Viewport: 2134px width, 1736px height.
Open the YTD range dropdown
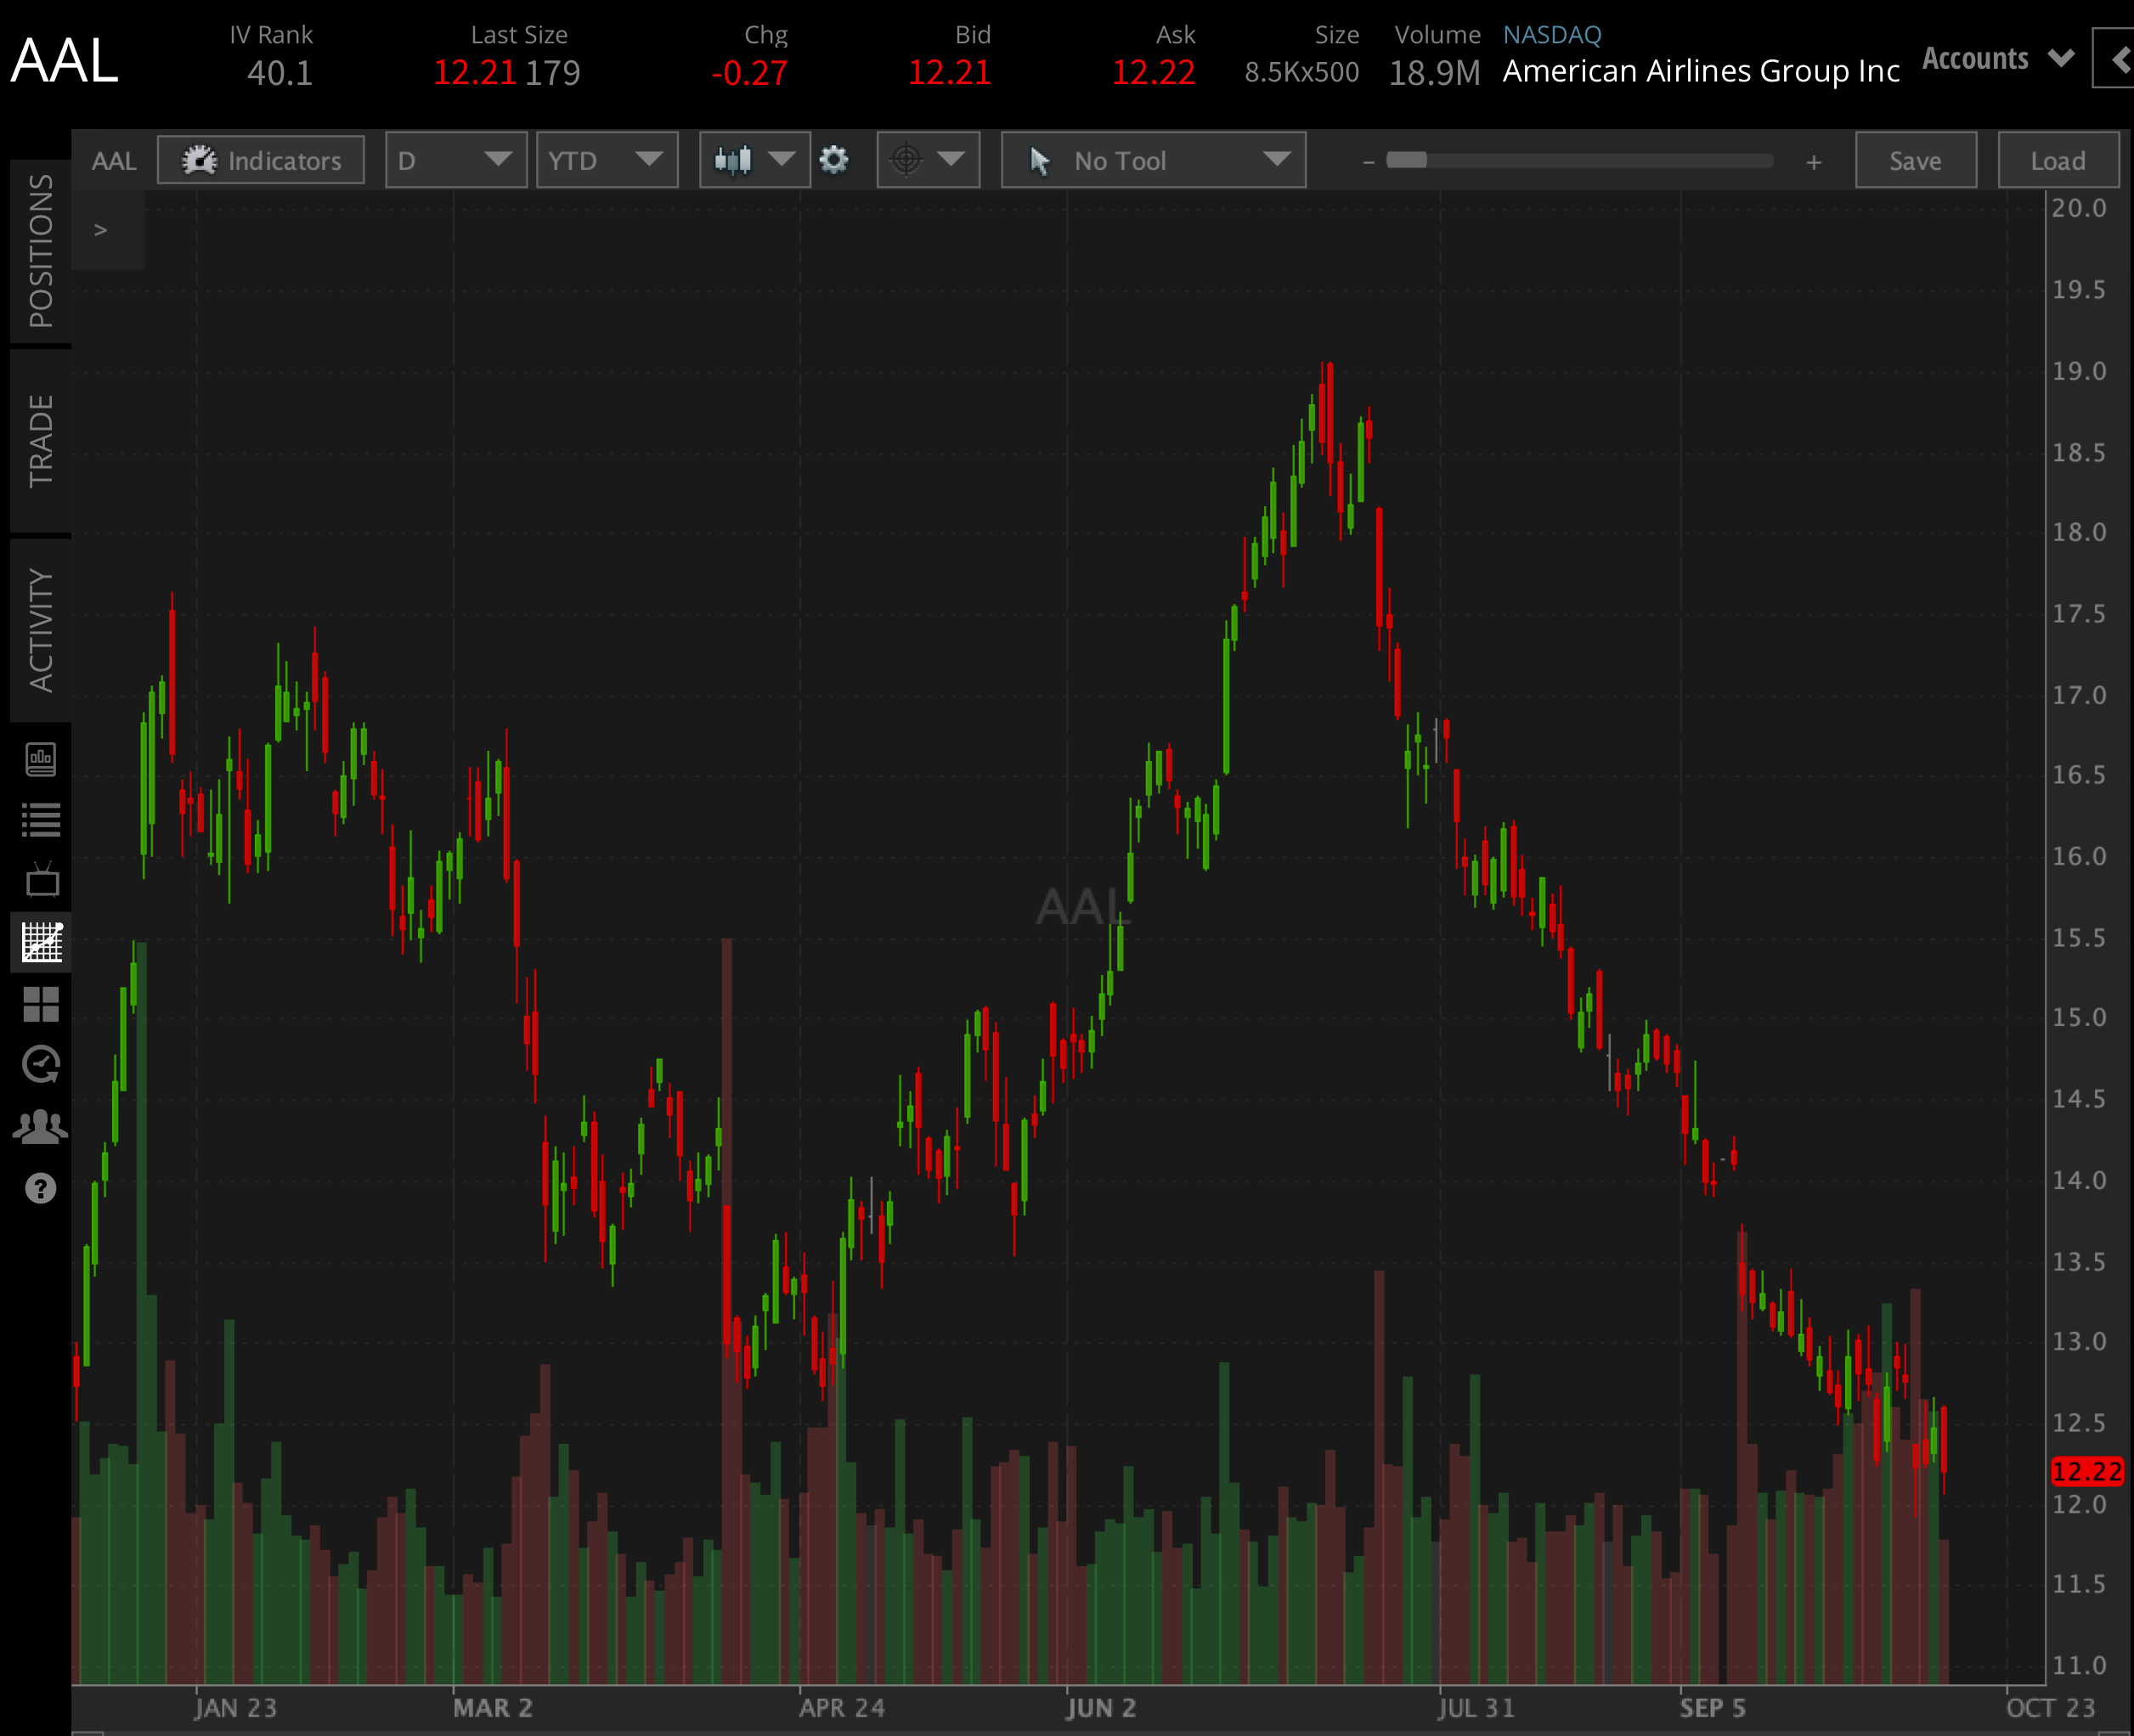click(606, 160)
